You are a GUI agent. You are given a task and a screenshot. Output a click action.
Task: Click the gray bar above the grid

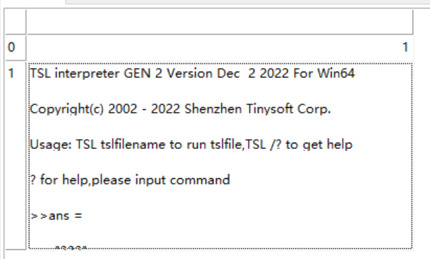247,1
